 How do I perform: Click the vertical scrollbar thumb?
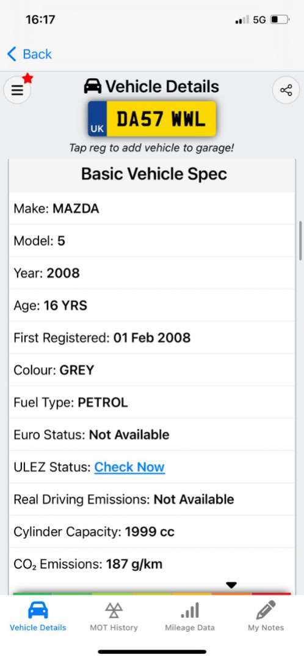point(300,241)
